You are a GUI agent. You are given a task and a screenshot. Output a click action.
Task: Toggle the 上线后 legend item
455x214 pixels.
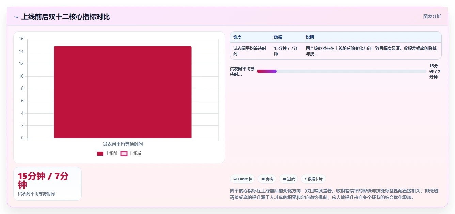point(131,153)
